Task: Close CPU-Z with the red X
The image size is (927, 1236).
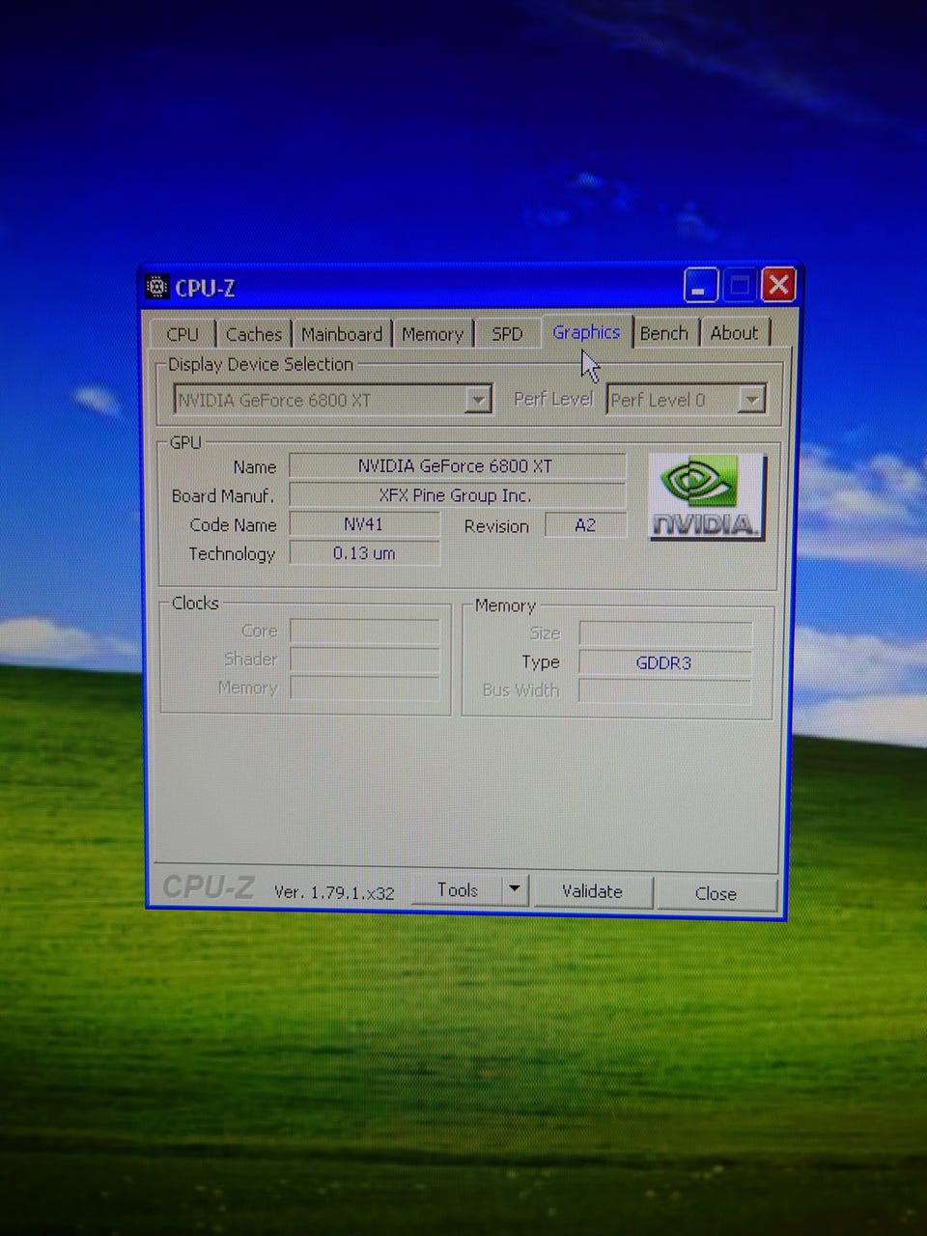Action: point(778,285)
